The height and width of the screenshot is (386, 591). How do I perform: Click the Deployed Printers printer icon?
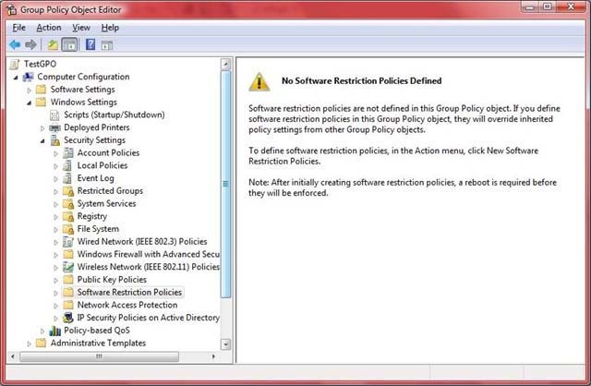[55, 127]
